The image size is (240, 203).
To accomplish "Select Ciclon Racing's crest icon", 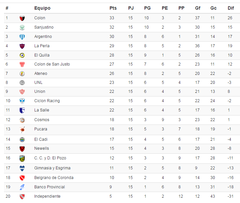I will (x=22, y=101).
